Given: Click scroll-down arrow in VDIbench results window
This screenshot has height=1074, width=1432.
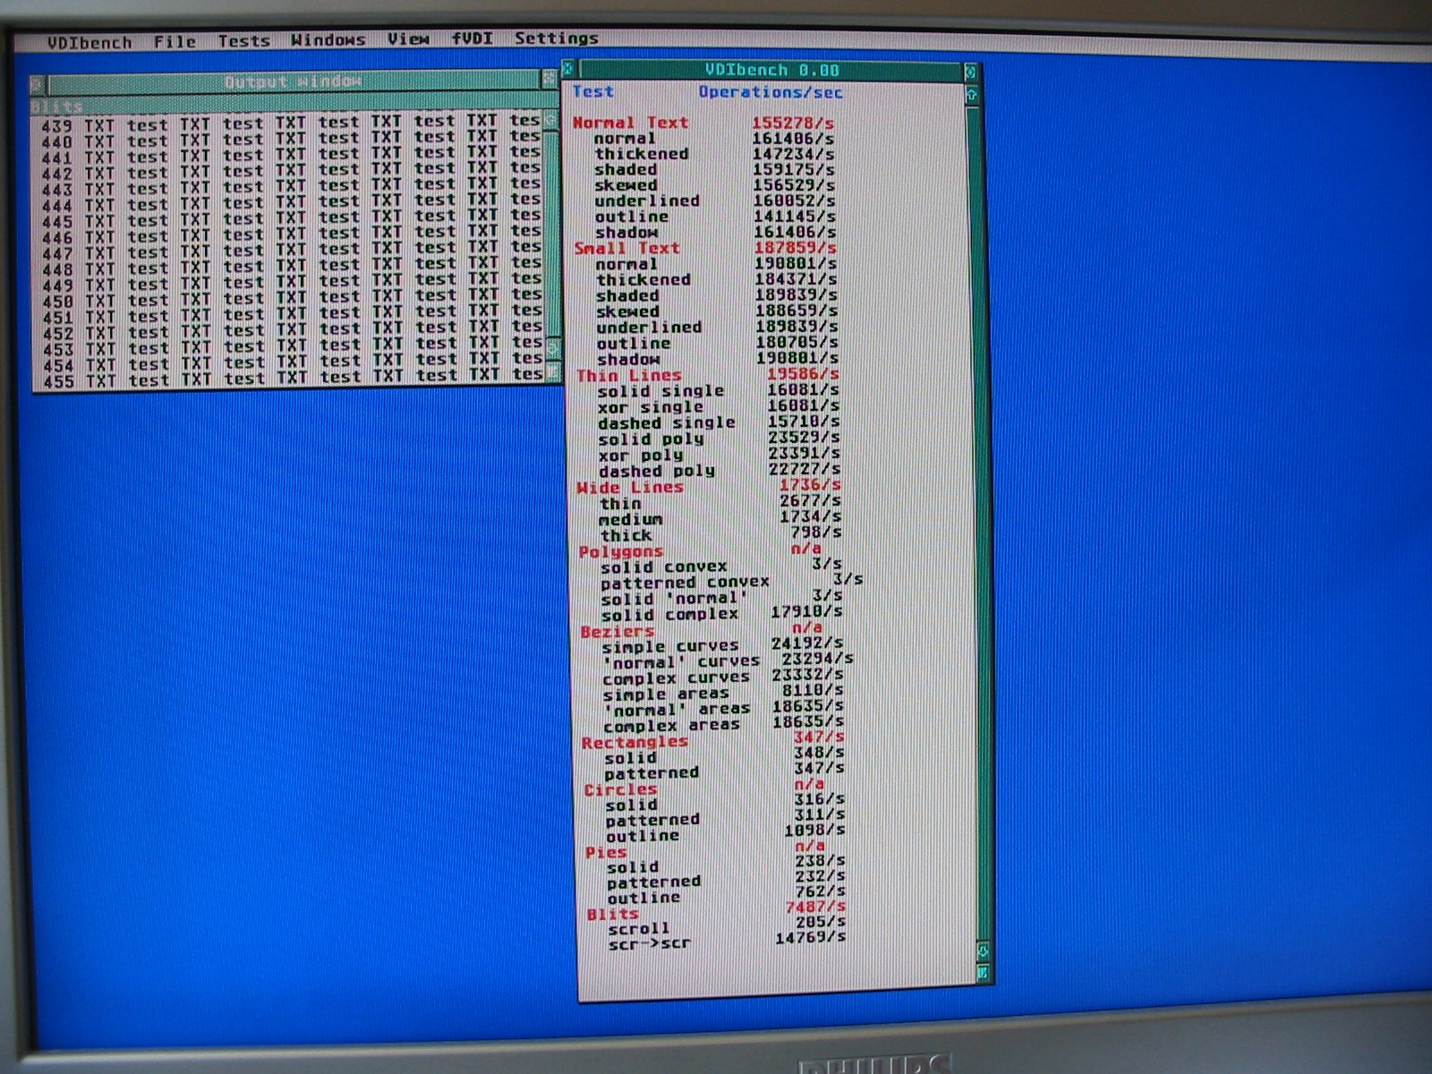Looking at the screenshot, I should (983, 950).
